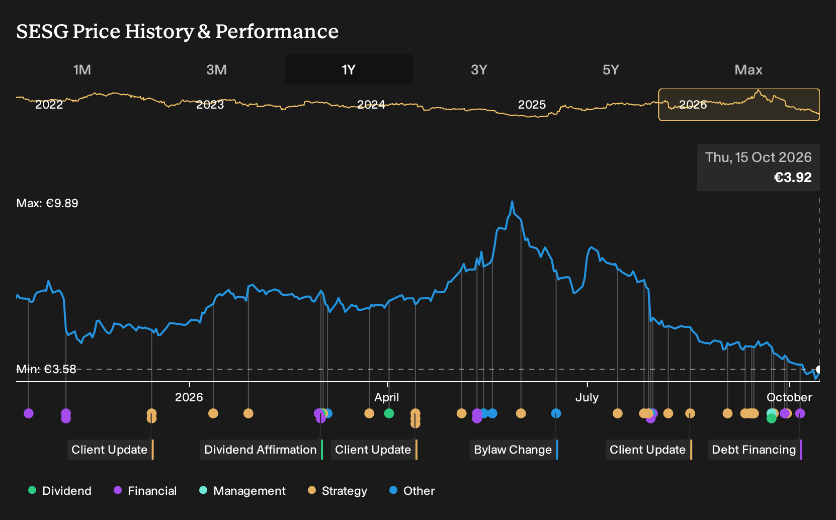
Task: Click the white current-price point on the chart line
Action: tap(819, 370)
